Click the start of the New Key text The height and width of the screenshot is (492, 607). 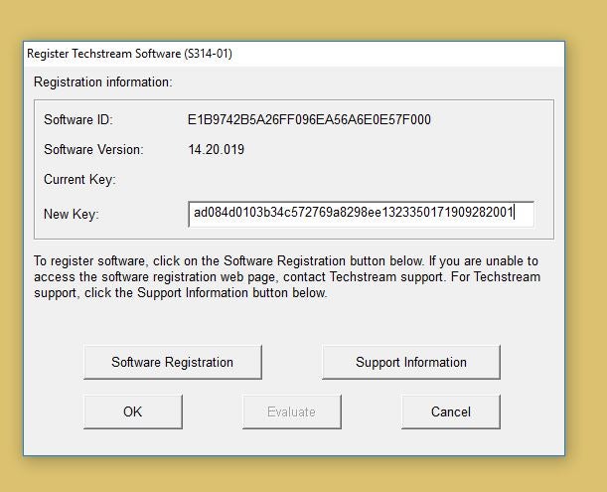point(196,214)
